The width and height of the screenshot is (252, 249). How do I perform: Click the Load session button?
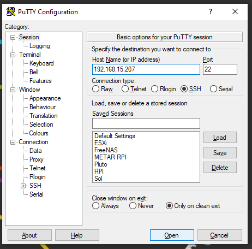tap(220, 138)
